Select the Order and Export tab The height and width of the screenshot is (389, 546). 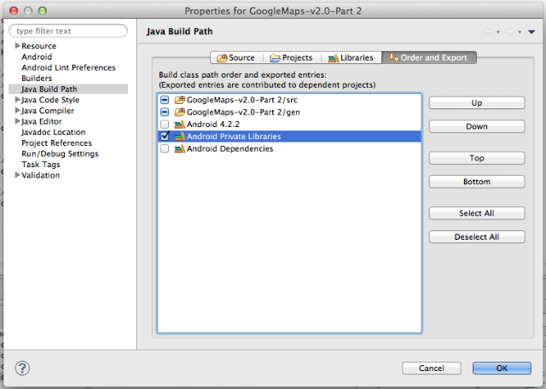coord(428,58)
